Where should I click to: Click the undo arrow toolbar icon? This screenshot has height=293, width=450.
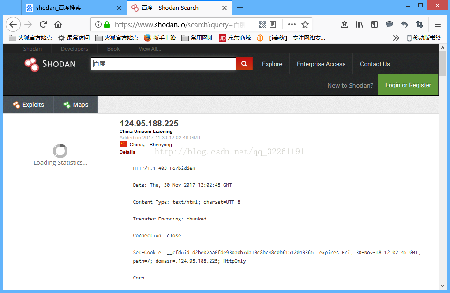(405, 24)
